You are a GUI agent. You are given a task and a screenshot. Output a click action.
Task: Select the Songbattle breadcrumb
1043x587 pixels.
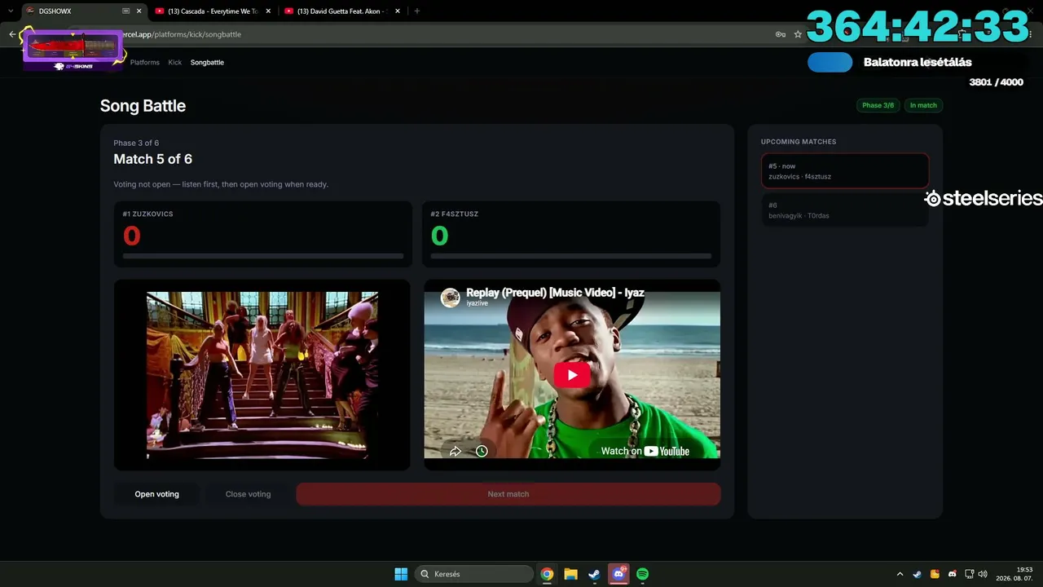207,62
